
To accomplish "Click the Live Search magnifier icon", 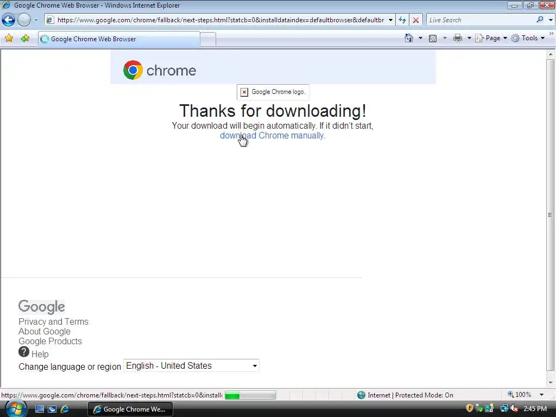I will pos(540,20).
